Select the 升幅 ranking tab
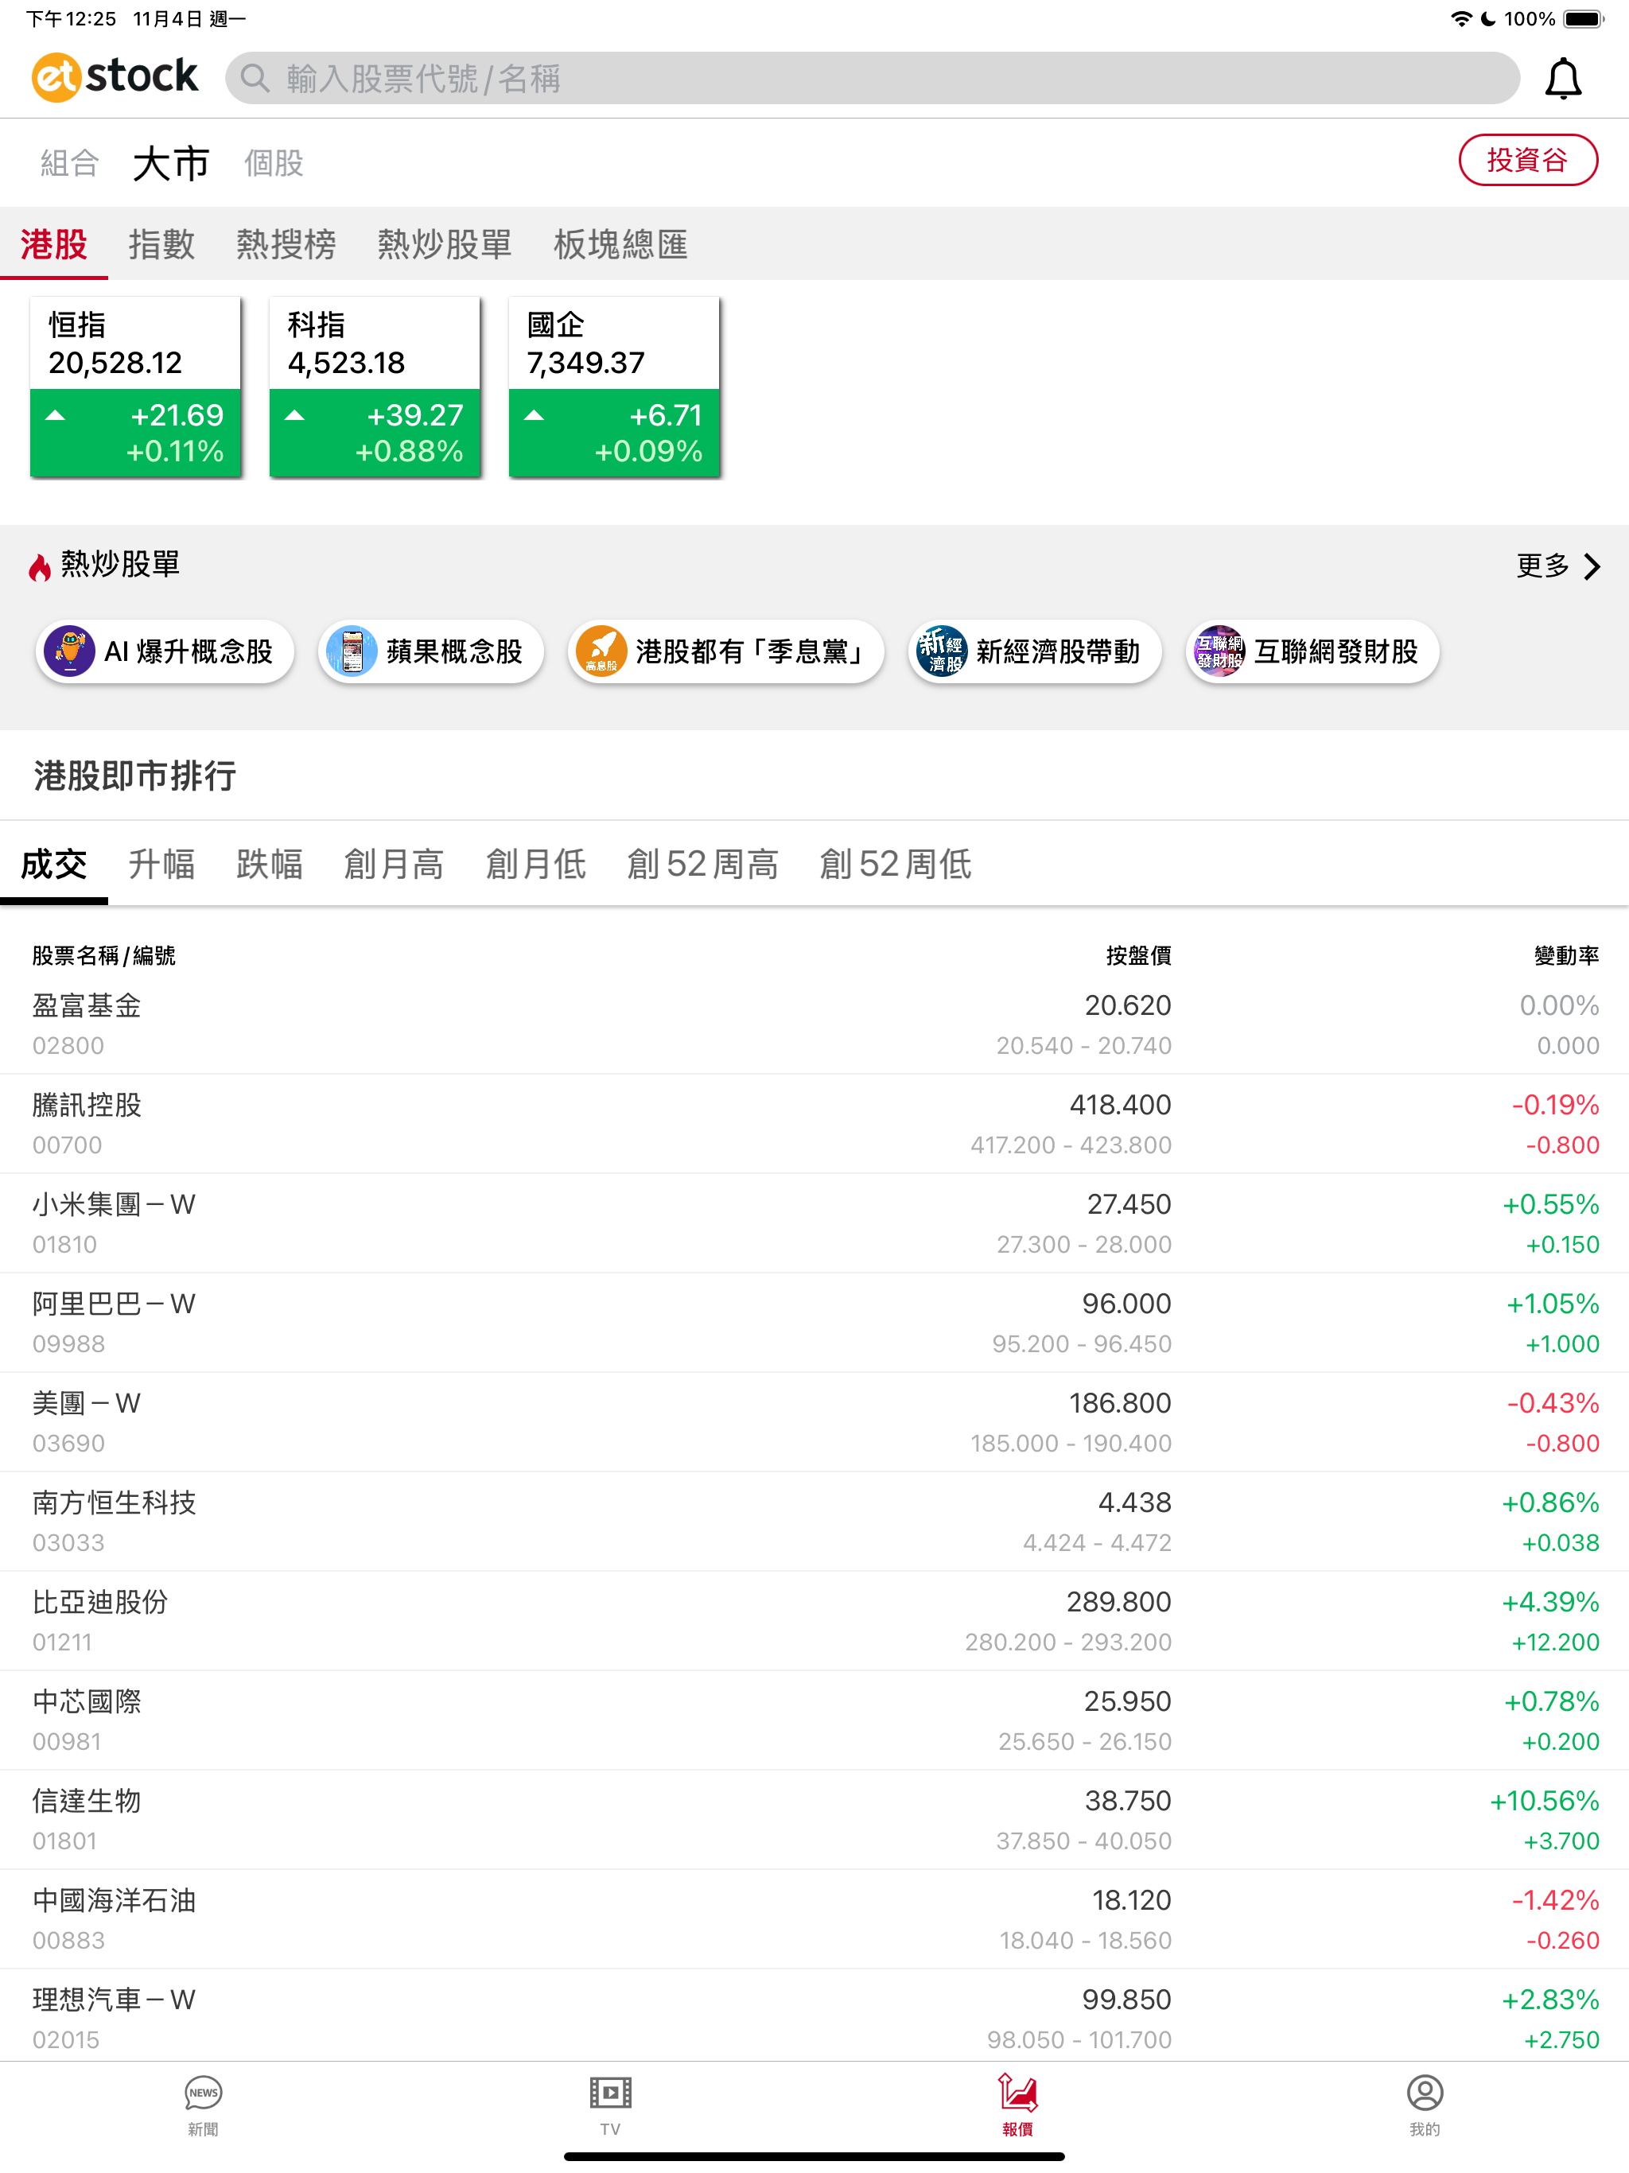Viewport: 1629px width, 2173px height. (162, 865)
